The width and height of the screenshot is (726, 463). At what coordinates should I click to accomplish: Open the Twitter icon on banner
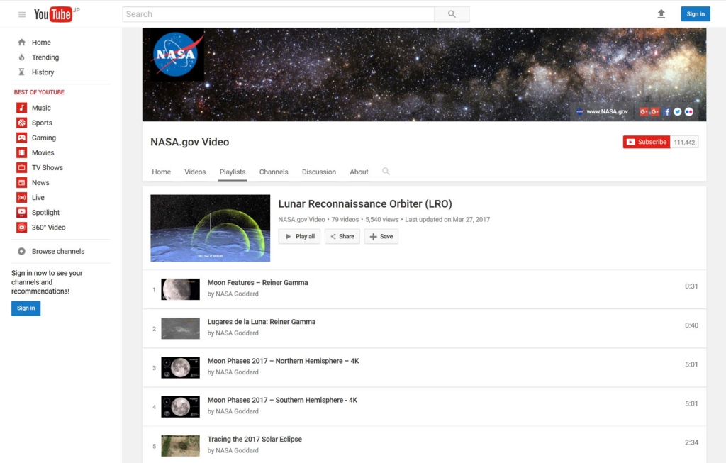click(677, 111)
